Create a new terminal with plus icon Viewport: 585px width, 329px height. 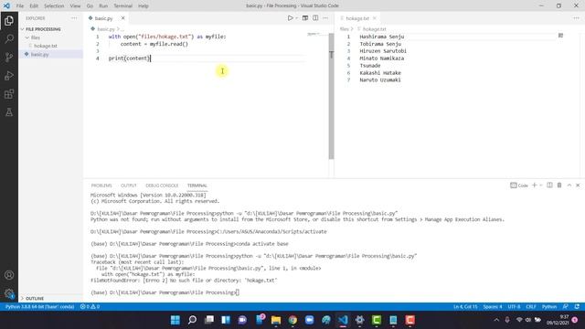(x=534, y=186)
